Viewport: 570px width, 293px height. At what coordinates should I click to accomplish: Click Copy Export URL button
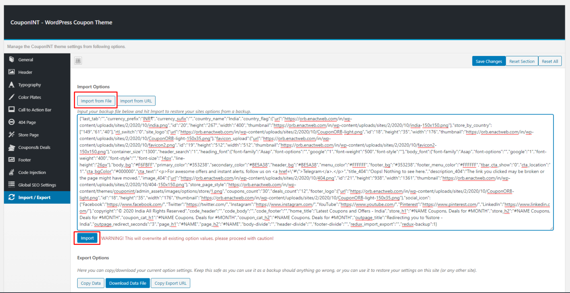pos(171,283)
